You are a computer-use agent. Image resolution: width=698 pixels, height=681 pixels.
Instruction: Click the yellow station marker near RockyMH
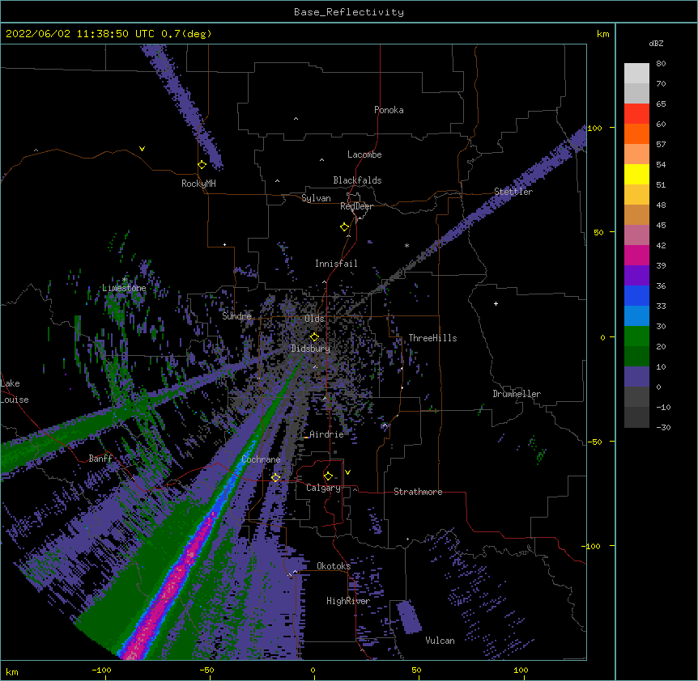[x=202, y=165]
